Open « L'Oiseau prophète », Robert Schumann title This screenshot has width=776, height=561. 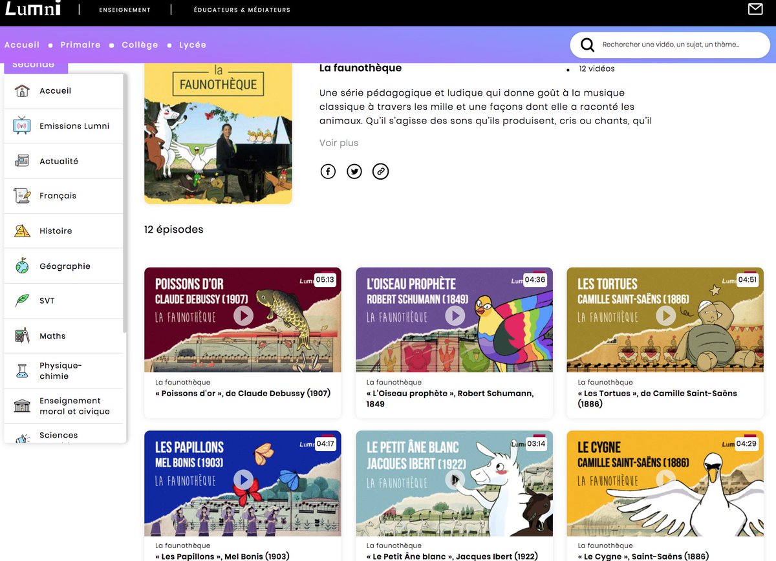coord(450,398)
